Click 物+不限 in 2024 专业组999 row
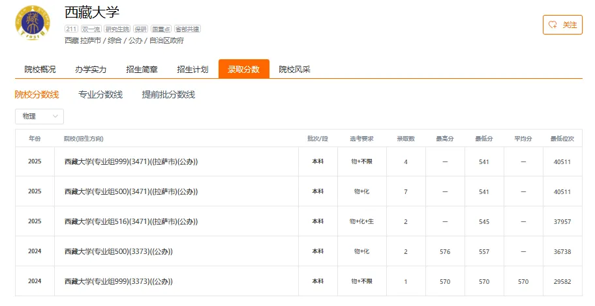595x306 pixels. [x=361, y=281]
